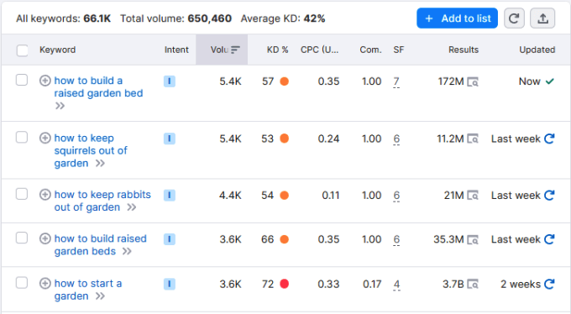The height and width of the screenshot is (314, 571).
Task: Click the Add to list button
Action: click(457, 18)
